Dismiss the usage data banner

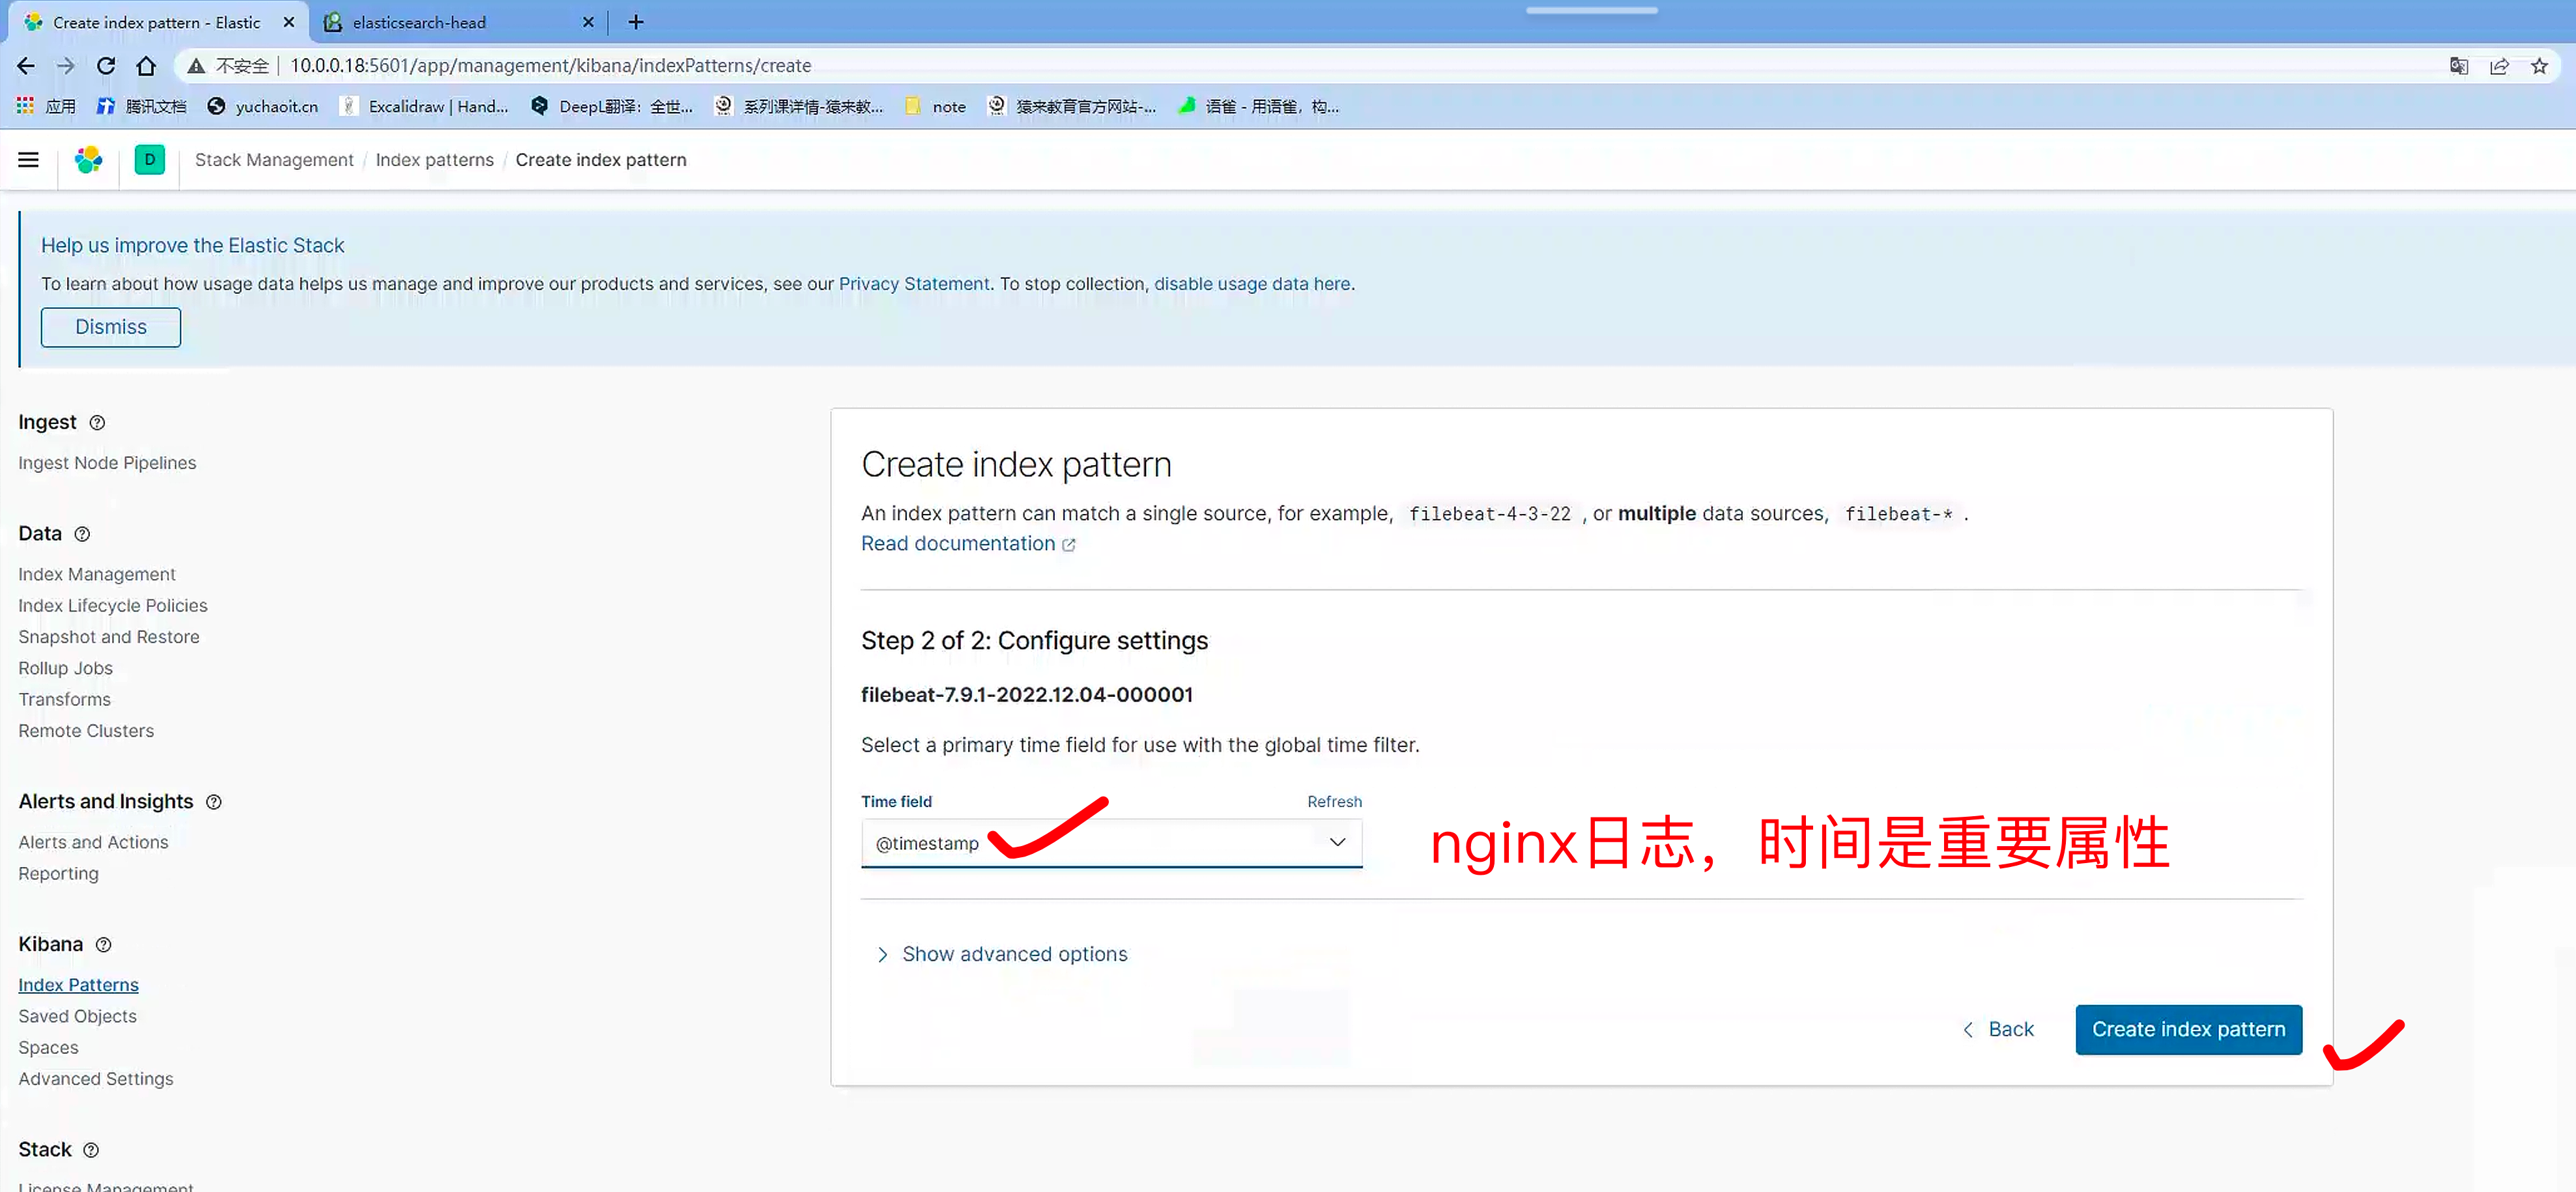(x=110, y=327)
